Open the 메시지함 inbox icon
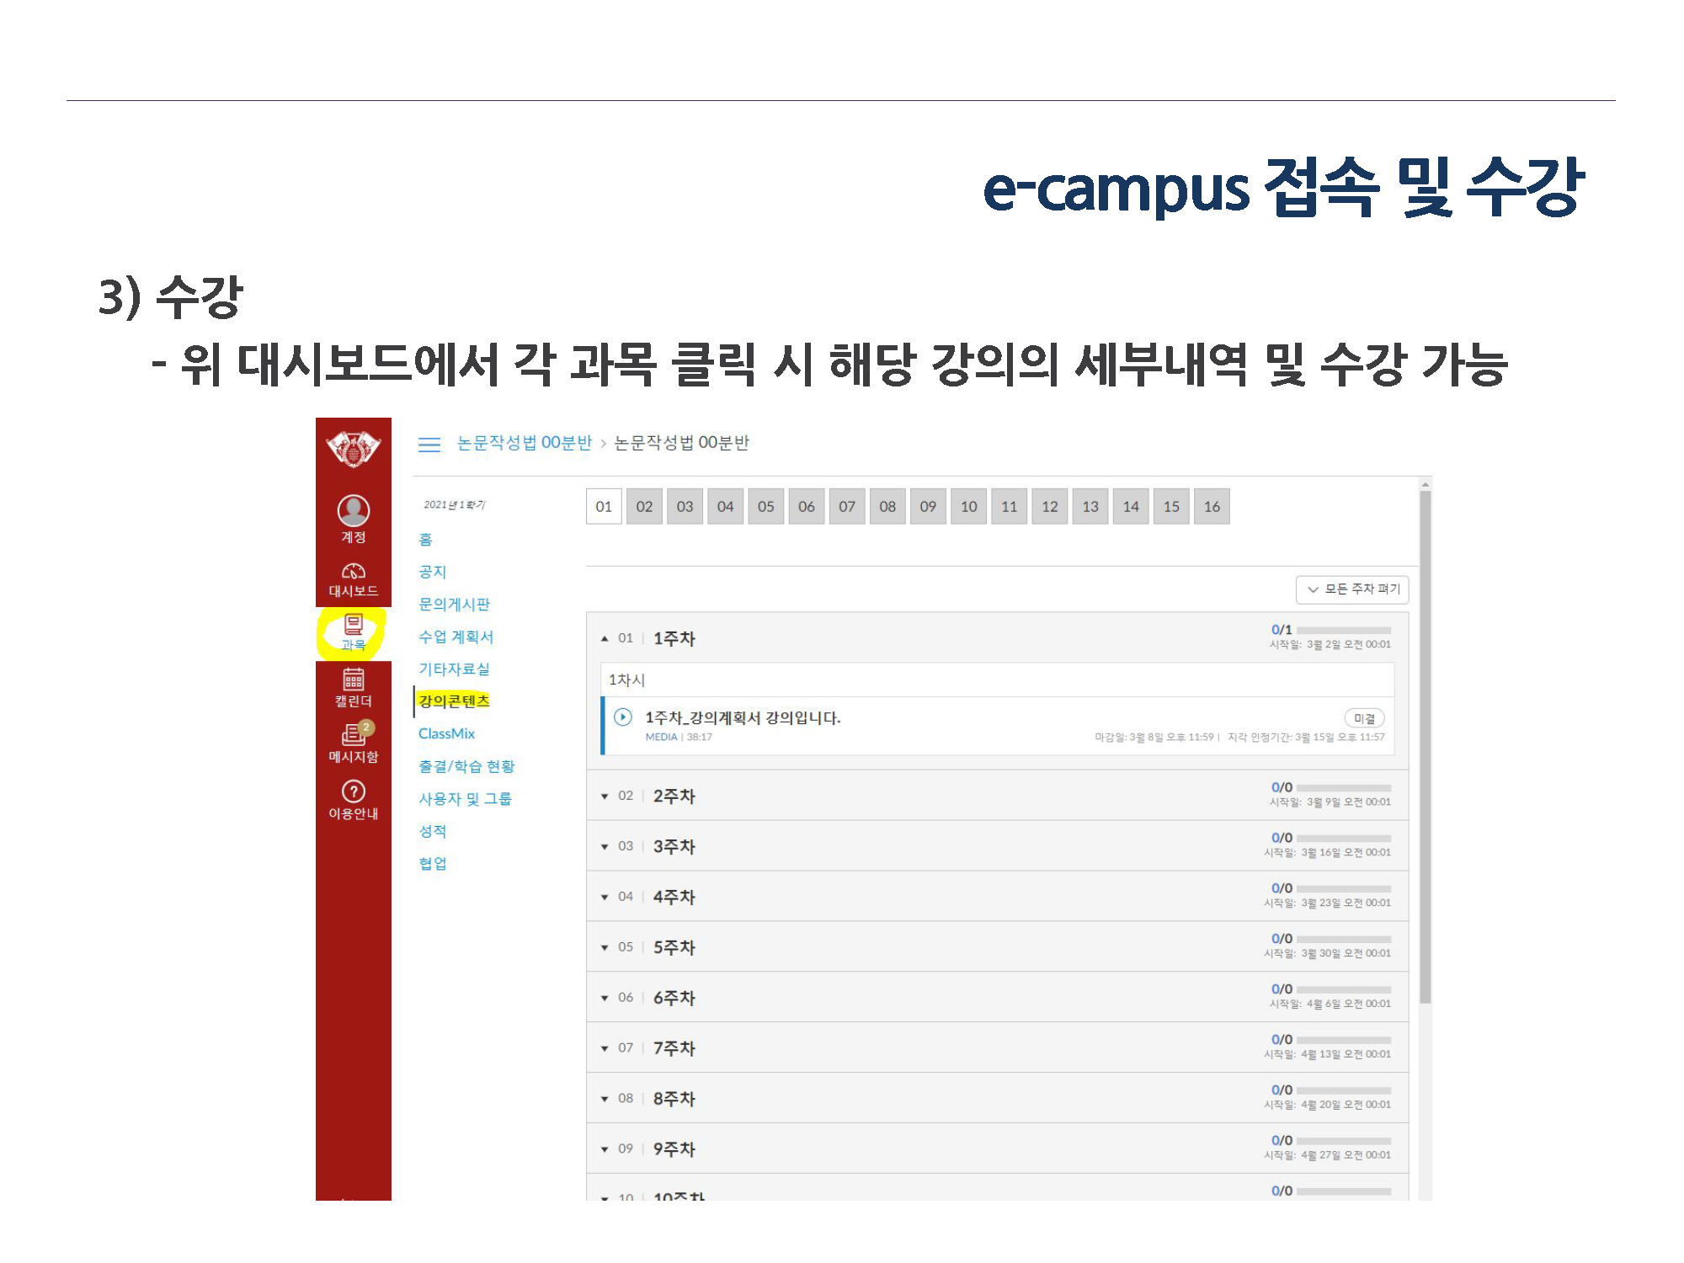1684x1263 pixels. (x=353, y=734)
